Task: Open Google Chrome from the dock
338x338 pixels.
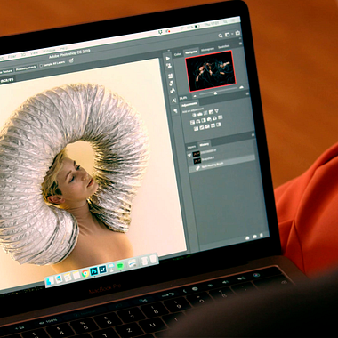Action: (x=85, y=272)
